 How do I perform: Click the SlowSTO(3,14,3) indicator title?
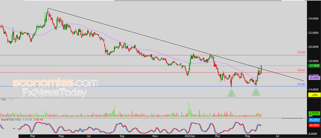11,120
